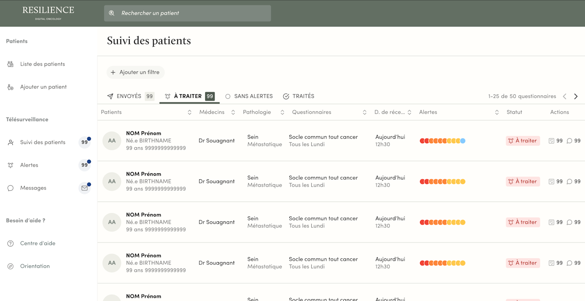Click the Ajouter un patient sidebar icon
585x301 pixels.
(x=11, y=87)
